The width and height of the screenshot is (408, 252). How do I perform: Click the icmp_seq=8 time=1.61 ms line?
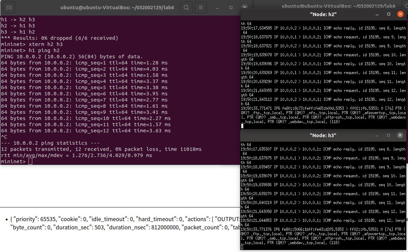tap(84, 106)
